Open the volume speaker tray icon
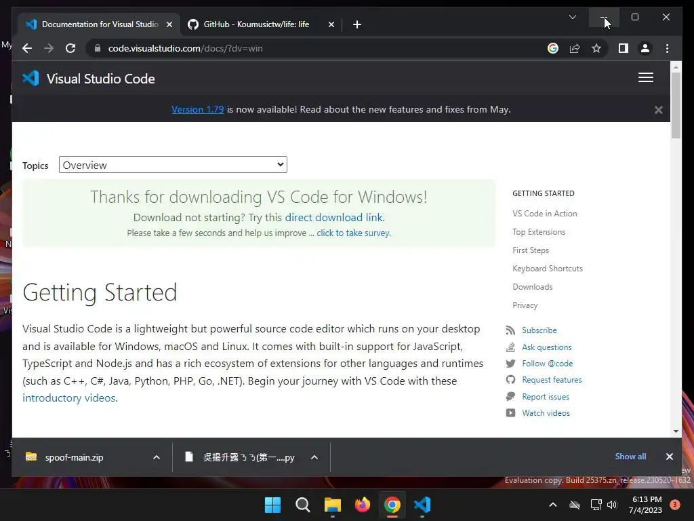This screenshot has height=521, width=694. coord(612,505)
